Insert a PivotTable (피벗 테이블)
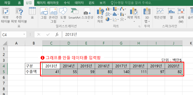Screen dimensions: 193x95 (5, 15)
